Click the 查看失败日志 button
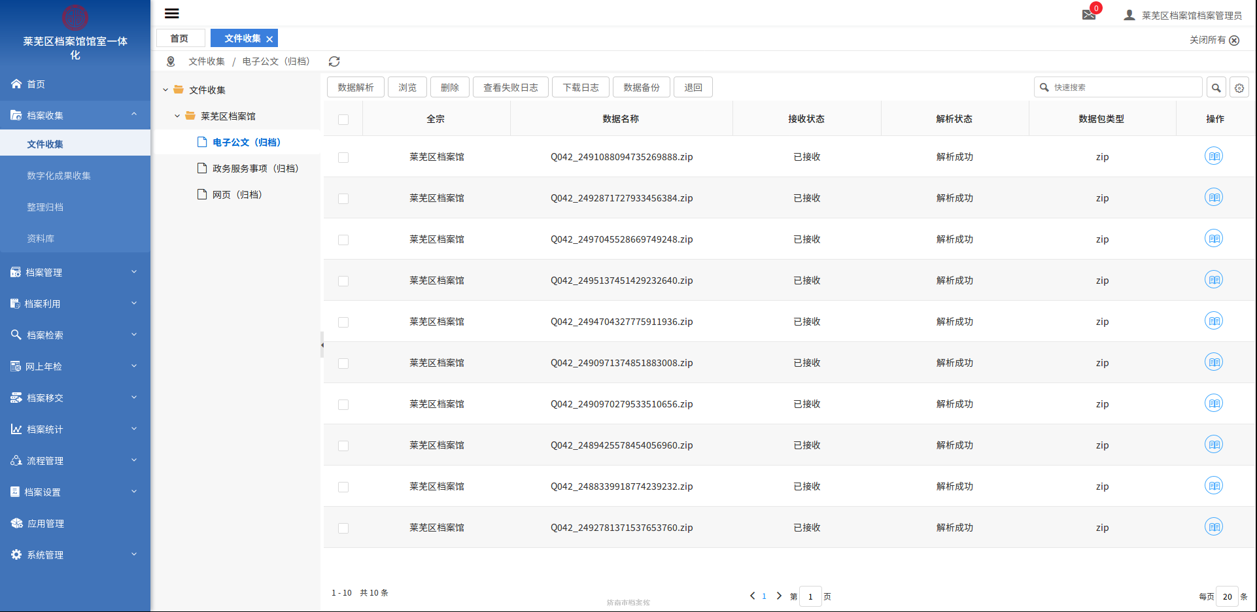Screen dimensions: 1257x612 pos(510,88)
